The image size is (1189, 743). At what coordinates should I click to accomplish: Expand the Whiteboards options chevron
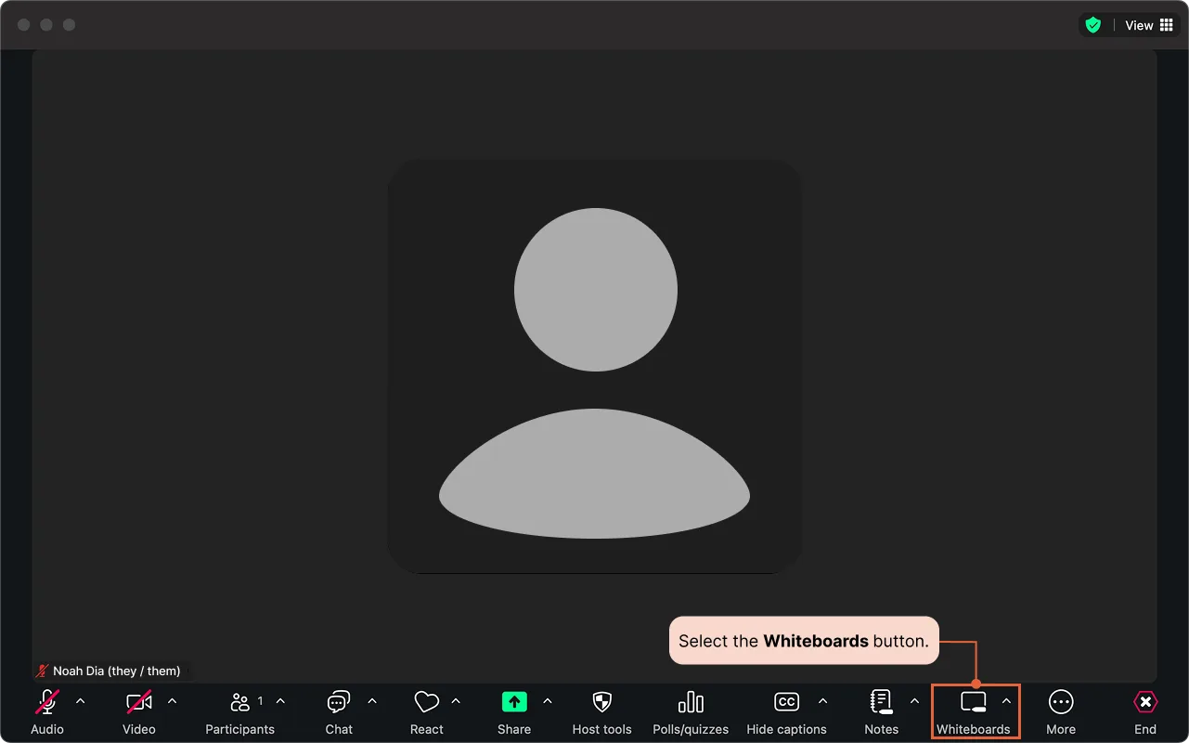[1006, 701]
